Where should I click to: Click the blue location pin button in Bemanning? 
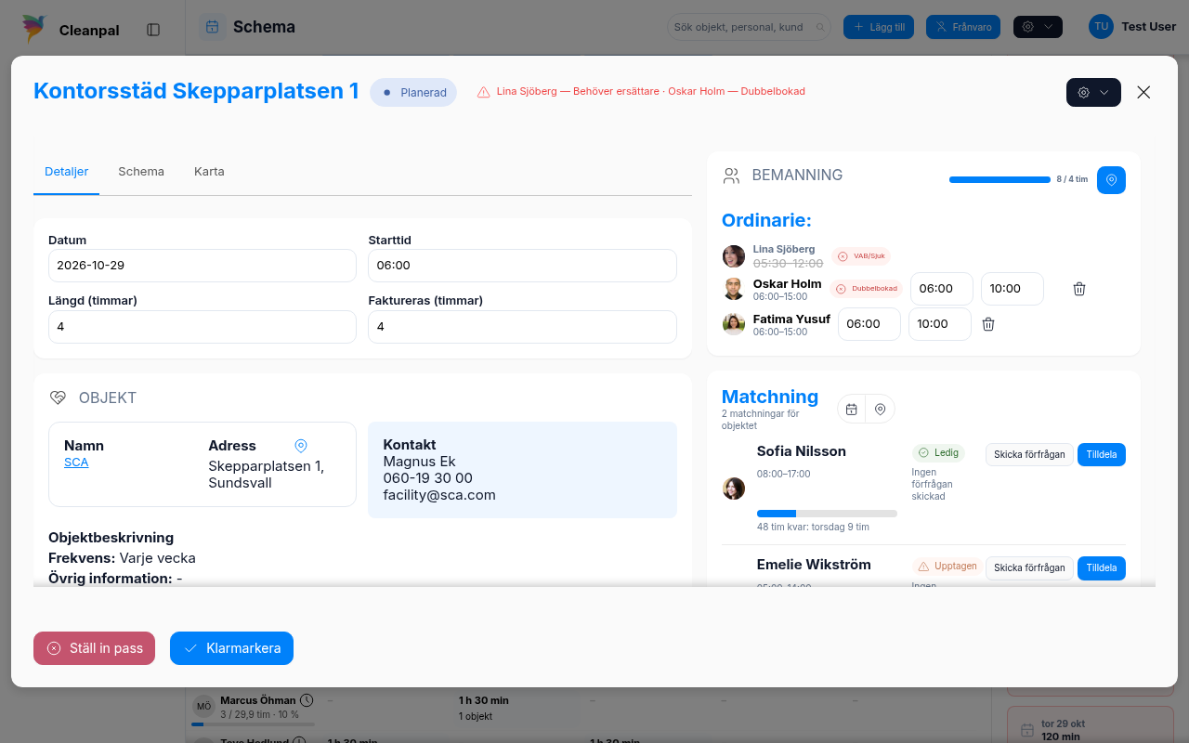coord(1111,180)
